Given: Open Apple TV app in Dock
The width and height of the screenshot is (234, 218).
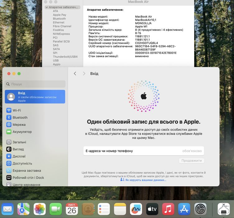Looking at the screenshot, I should click(152, 209).
